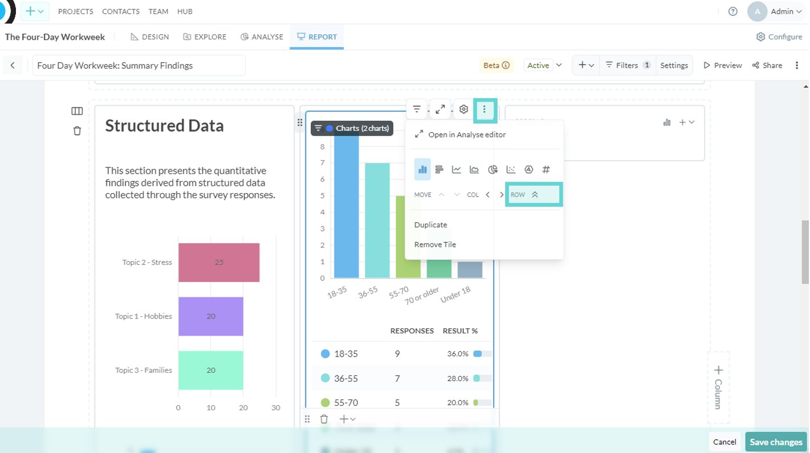Move tile to row above
Image resolution: width=810 pixels, height=453 pixels.
pyautogui.click(x=534, y=194)
